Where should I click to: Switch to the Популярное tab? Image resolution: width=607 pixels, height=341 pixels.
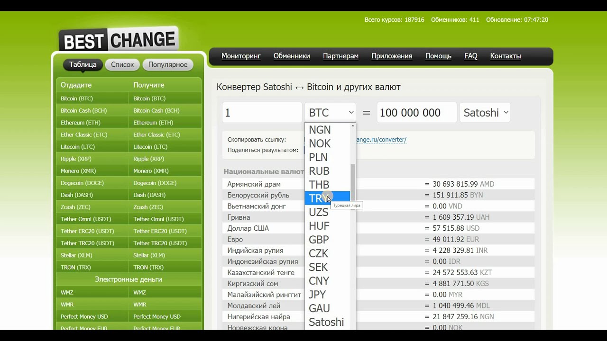click(168, 64)
